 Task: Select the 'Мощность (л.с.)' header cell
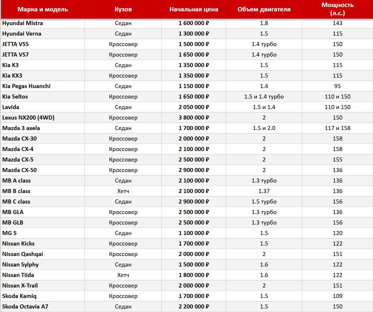click(x=337, y=9)
